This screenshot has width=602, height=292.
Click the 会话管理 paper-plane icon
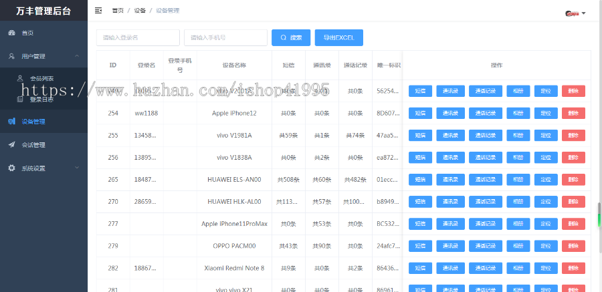click(11, 145)
